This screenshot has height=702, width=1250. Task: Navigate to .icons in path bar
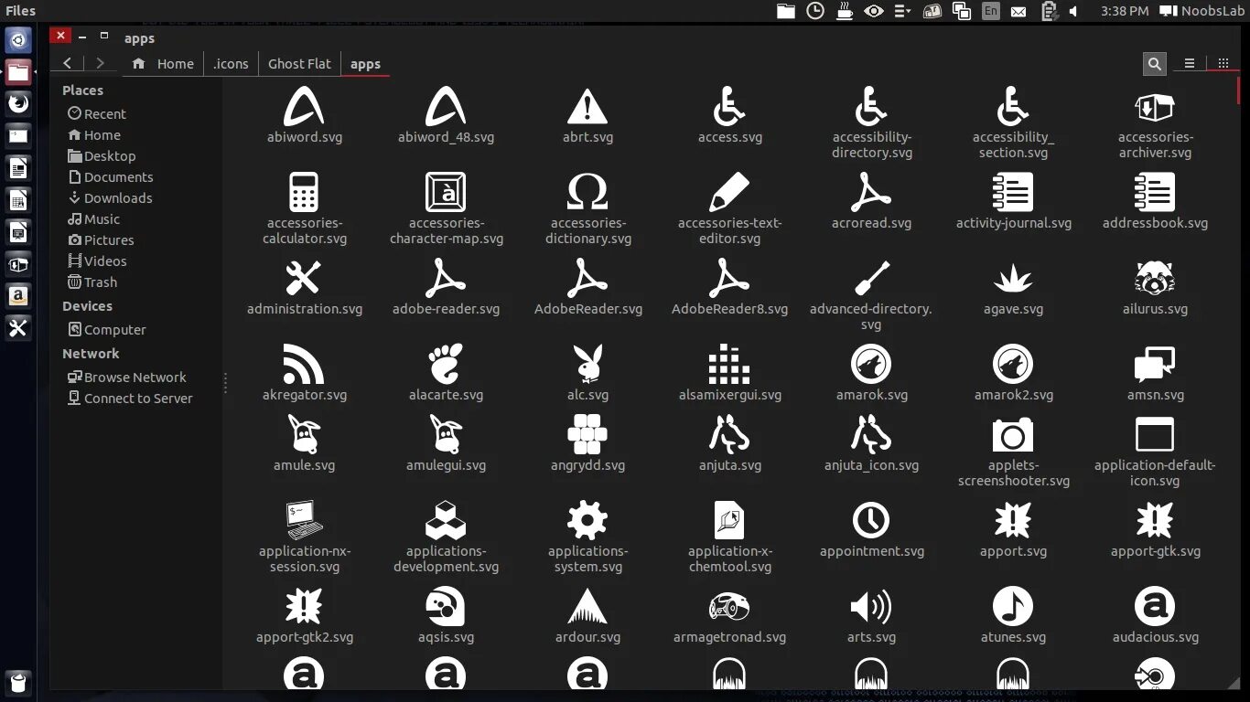231,64
